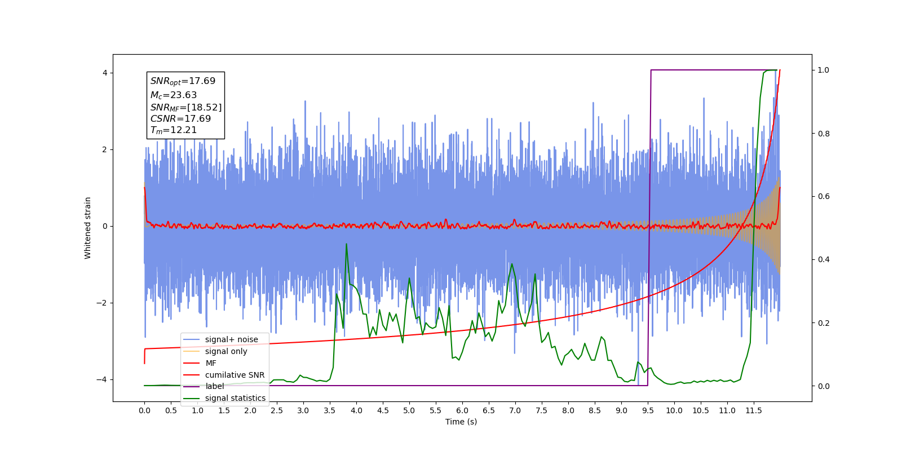Click the 0.2 tick on the right axis

point(824,323)
